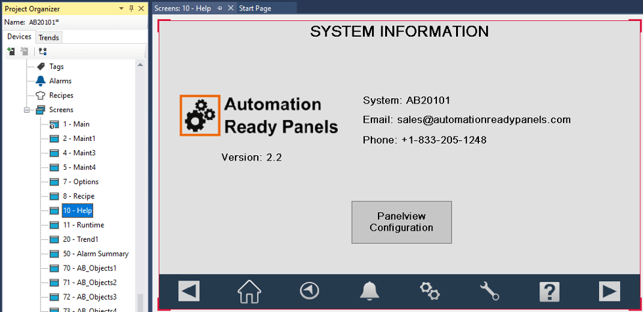Pin the Project Organizer panel

click(x=131, y=9)
